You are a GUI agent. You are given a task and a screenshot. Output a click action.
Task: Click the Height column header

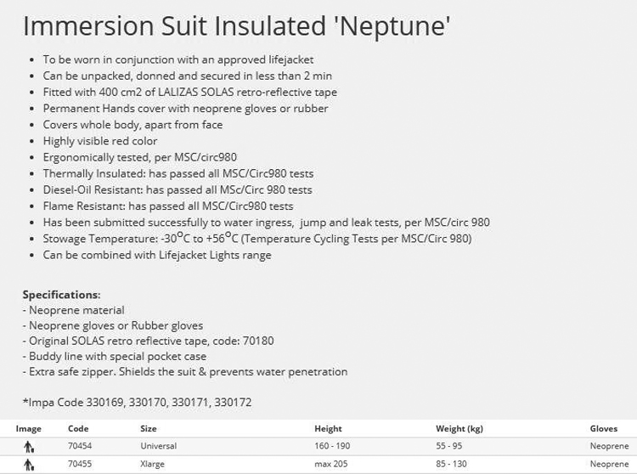(x=328, y=428)
